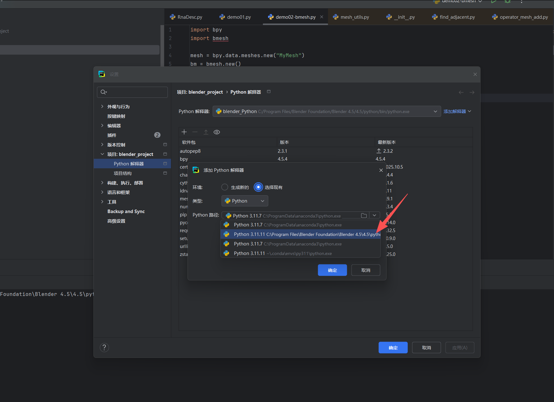Choose Blender Foundation Python 3.11.11 interpreter
The width and height of the screenshot is (554, 402).
tap(300, 234)
